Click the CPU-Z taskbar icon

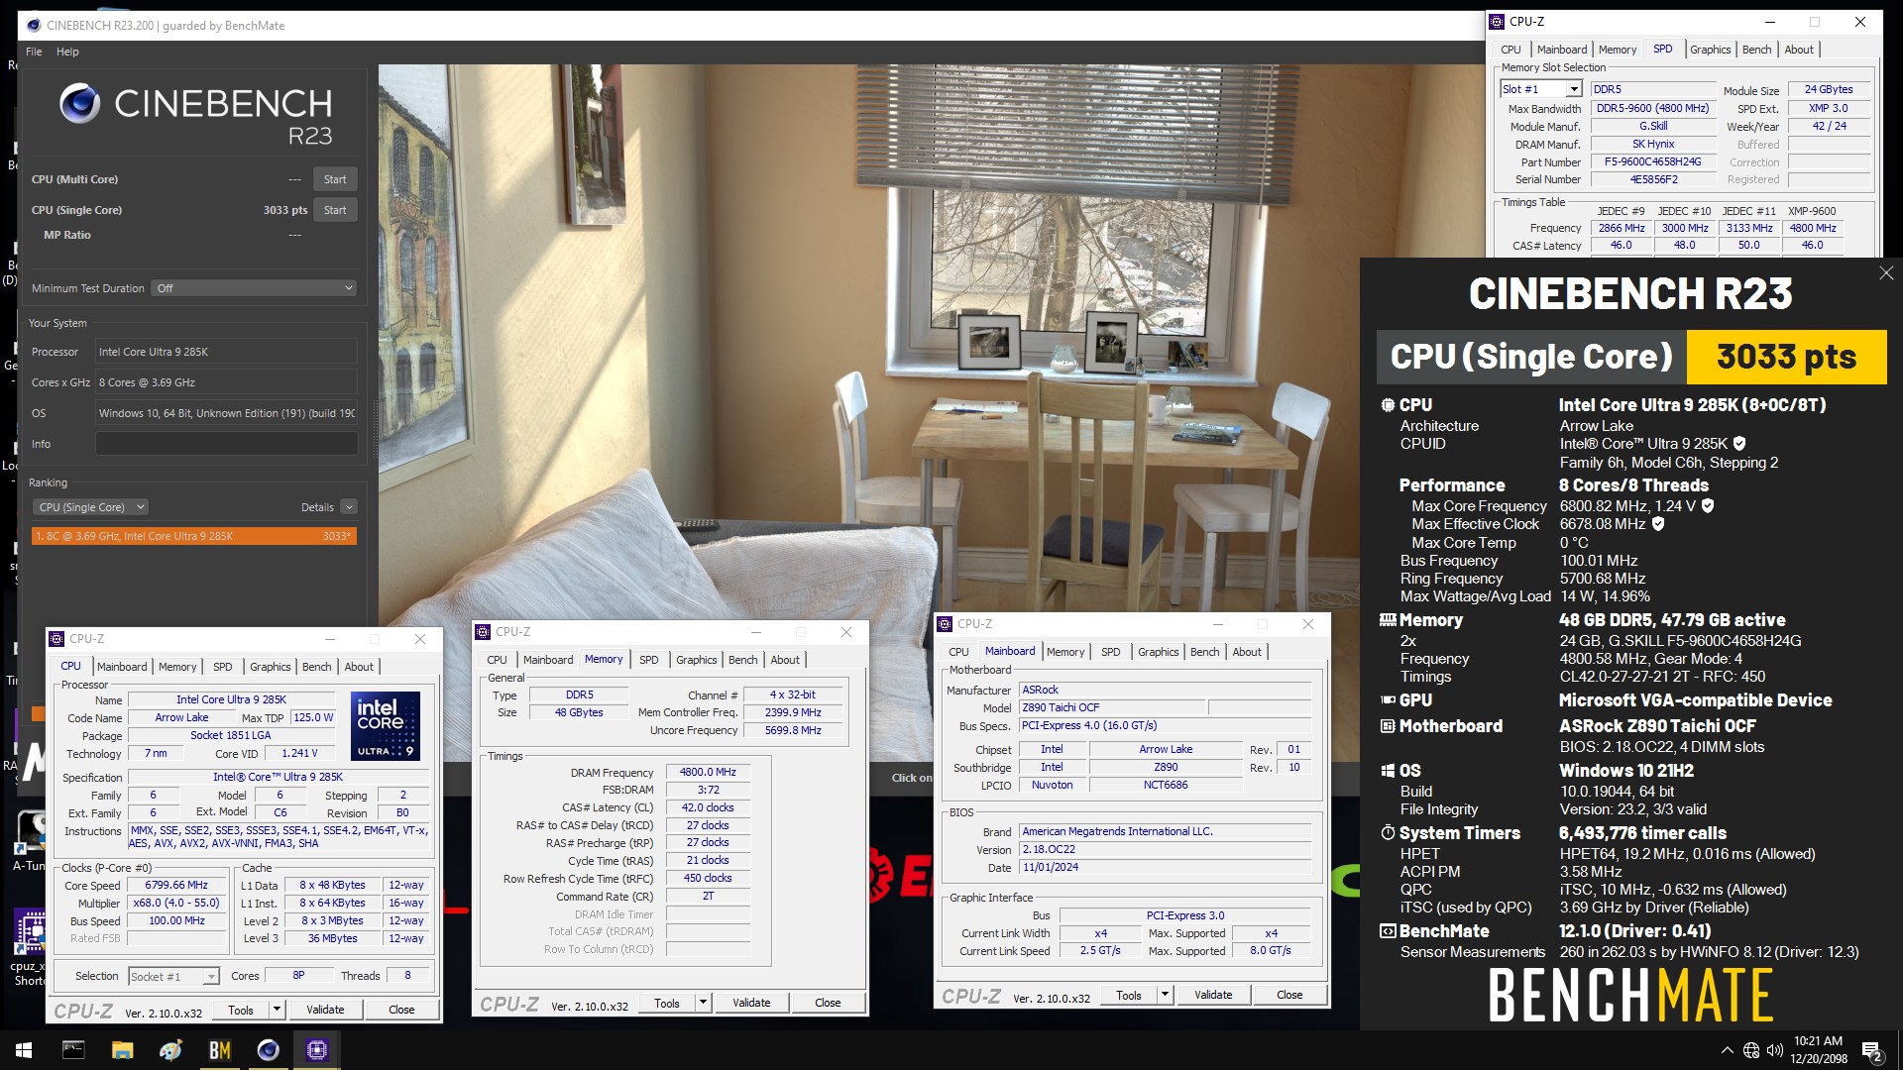click(x=317, y=1050)
